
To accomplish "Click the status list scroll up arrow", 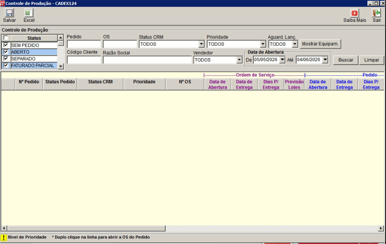I will click(x=61, y=38).
